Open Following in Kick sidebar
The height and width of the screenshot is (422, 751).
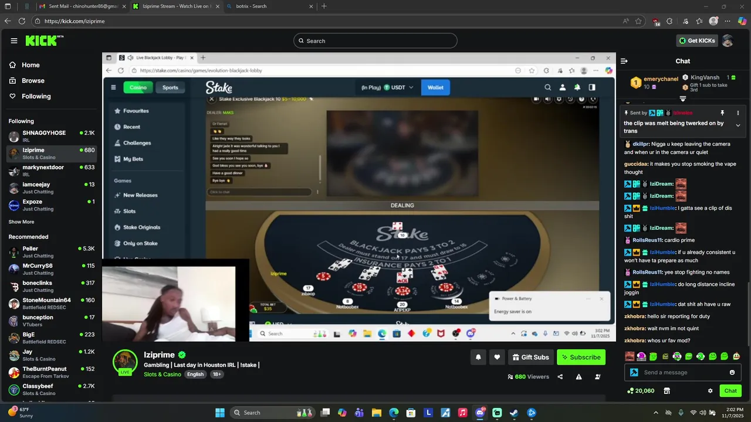coord(36,96)
